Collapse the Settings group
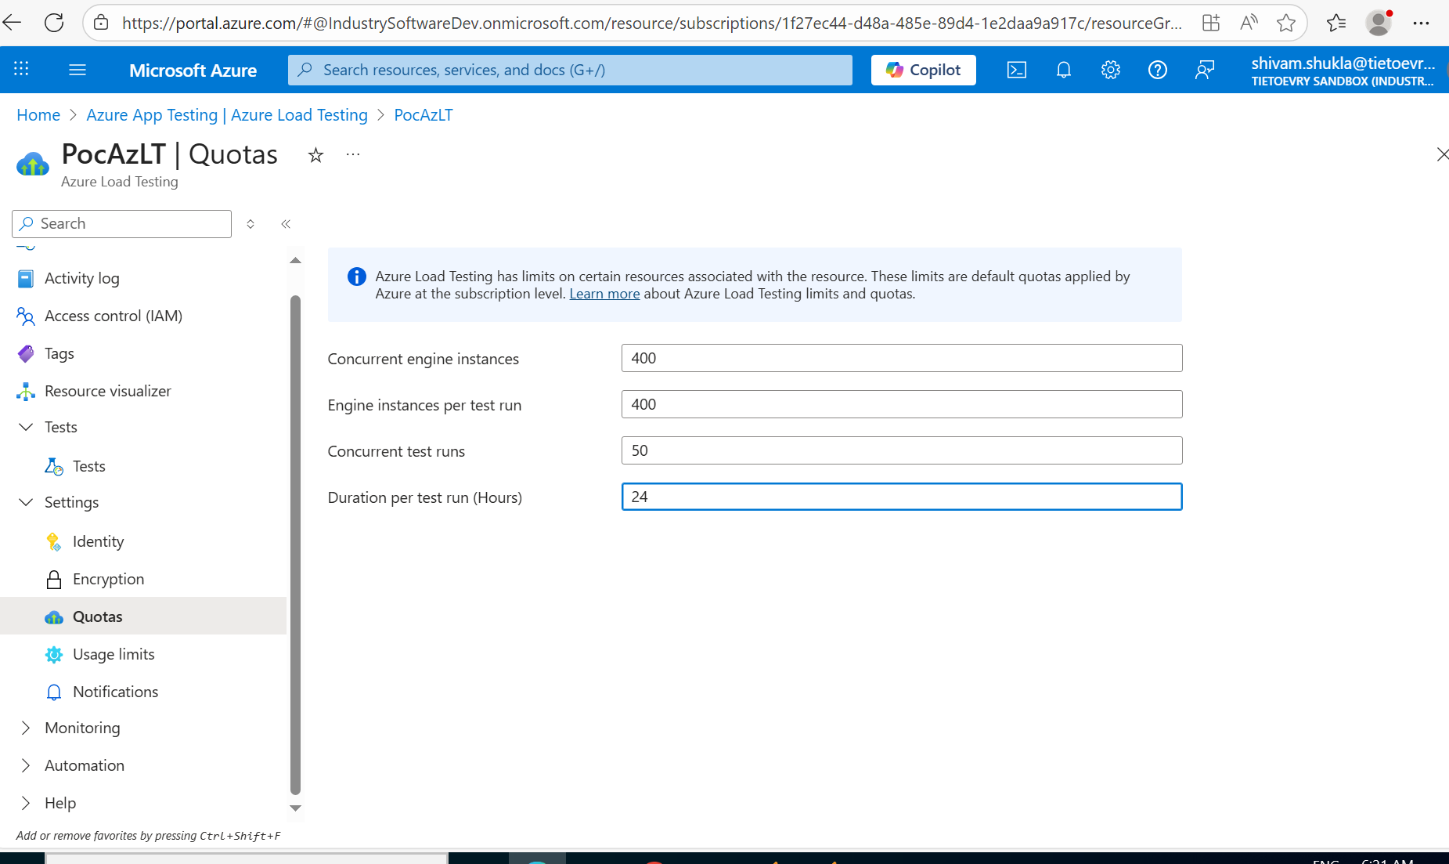 coord(26,502)
